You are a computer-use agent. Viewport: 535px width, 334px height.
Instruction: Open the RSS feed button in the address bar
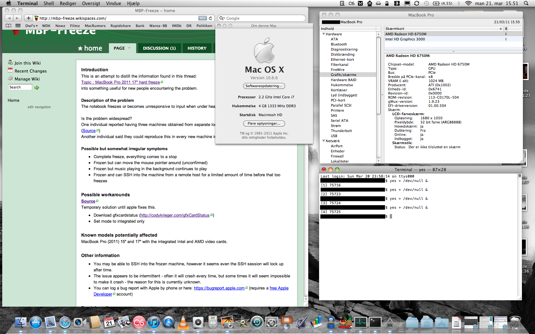pos(203,18)
